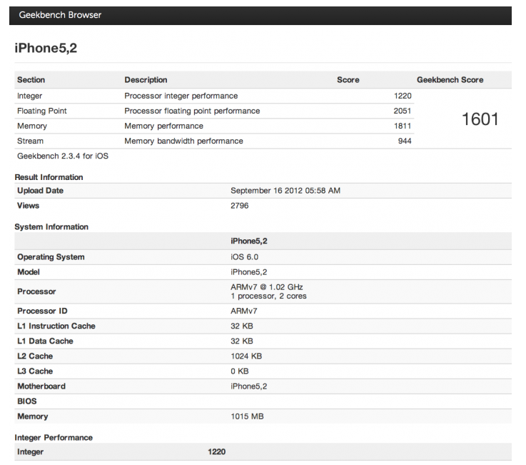Click the '0 KB' L3 Cache value
Image resolution: width=526 pixels, height=465 pixels.
pos(240,371)
